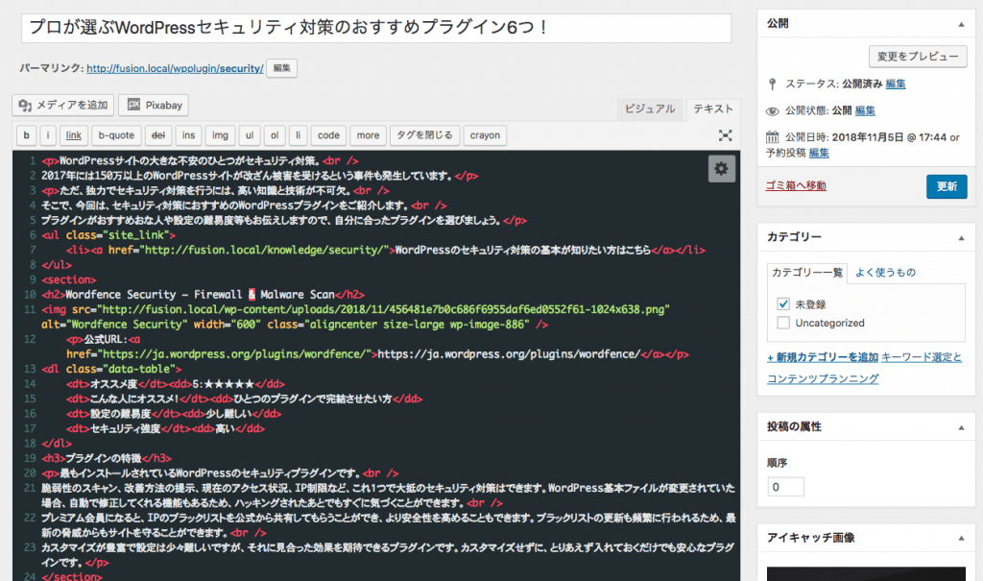Select the よく使うもの tab
Screen dimensions: 983x581
885,273
